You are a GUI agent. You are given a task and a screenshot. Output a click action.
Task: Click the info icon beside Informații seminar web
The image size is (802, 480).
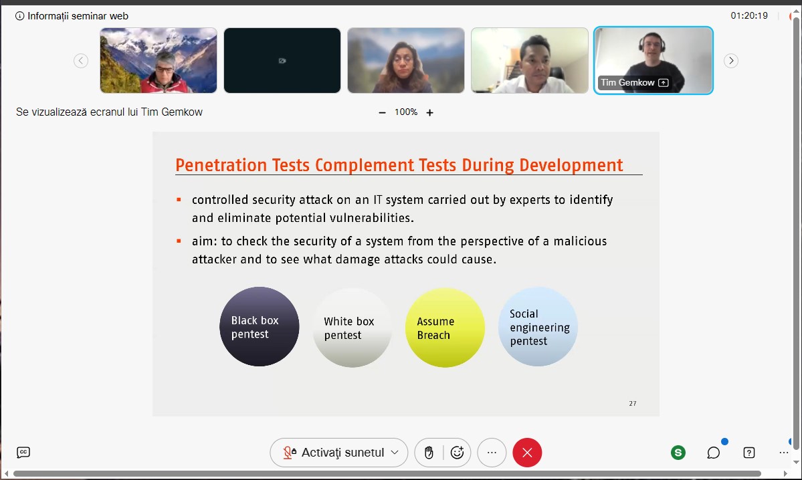pos(19,16)
